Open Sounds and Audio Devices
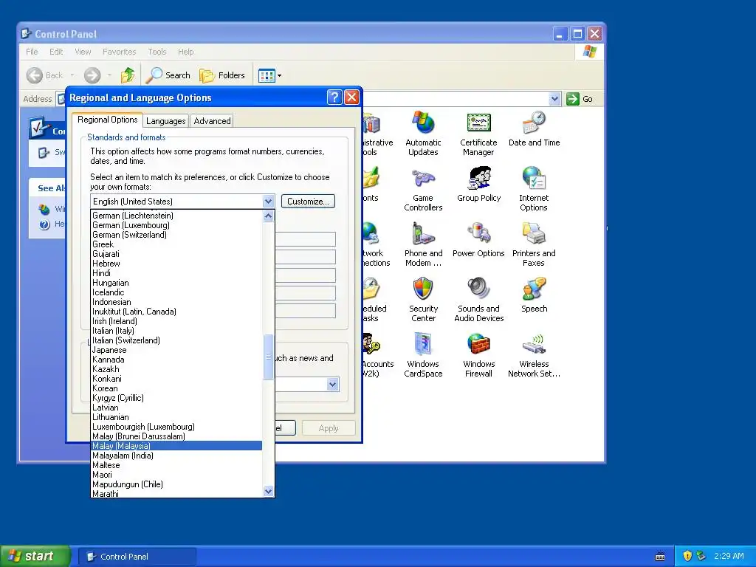The image size is (756, 567). 478,300
